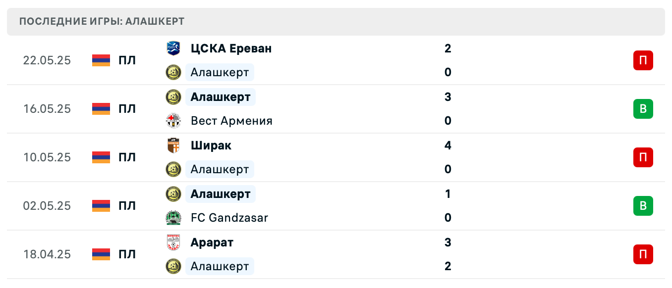Viewport: 672px width, 288px height.
Task: Click the CSKA Yerevan club logo
Action: click(173, 48)
